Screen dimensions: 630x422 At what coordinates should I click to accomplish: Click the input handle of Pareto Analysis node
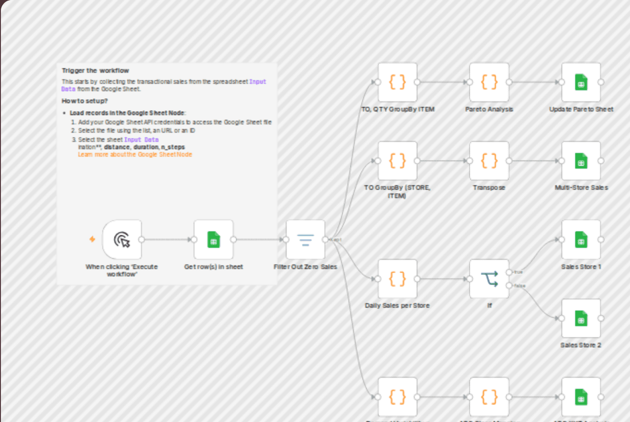470,82
